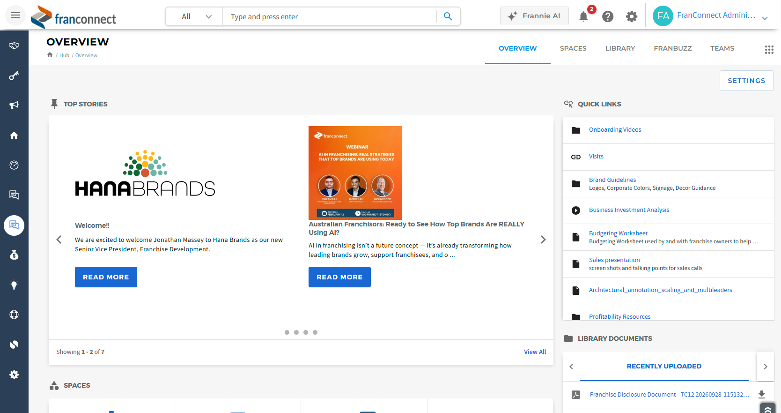Switch to the Teams tab
This screenshot has height=413, width=781.
(722, 48)
